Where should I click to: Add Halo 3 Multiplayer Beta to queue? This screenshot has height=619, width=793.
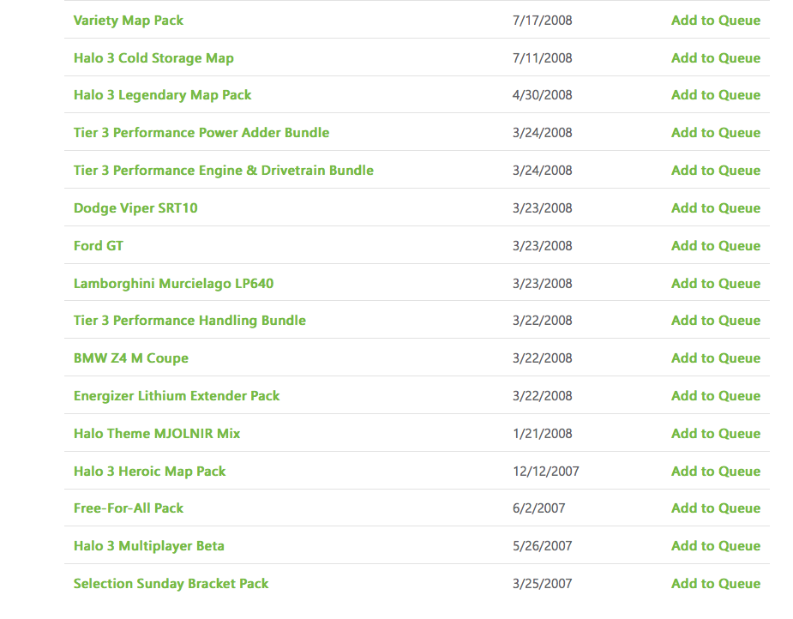716,546
